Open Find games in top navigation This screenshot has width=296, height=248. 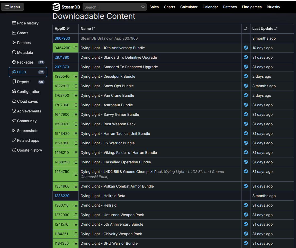click(252, 7)
